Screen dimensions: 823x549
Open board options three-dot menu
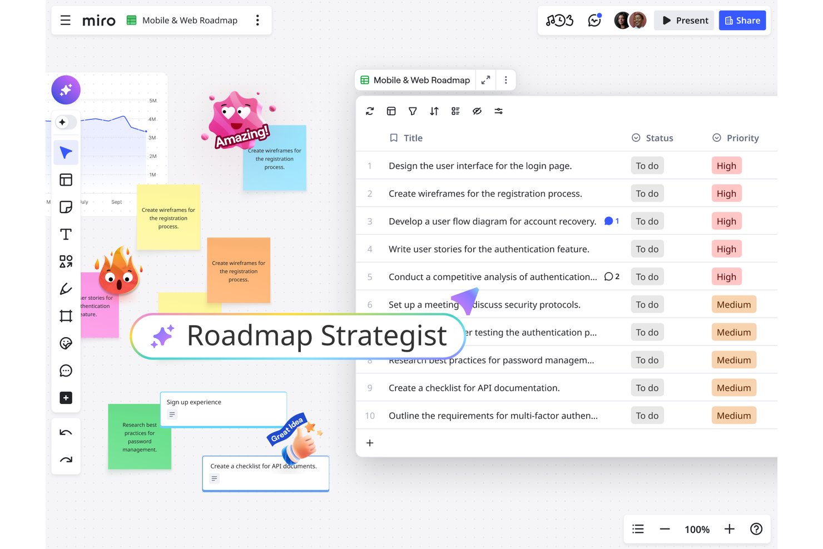(x=257, y=21)
